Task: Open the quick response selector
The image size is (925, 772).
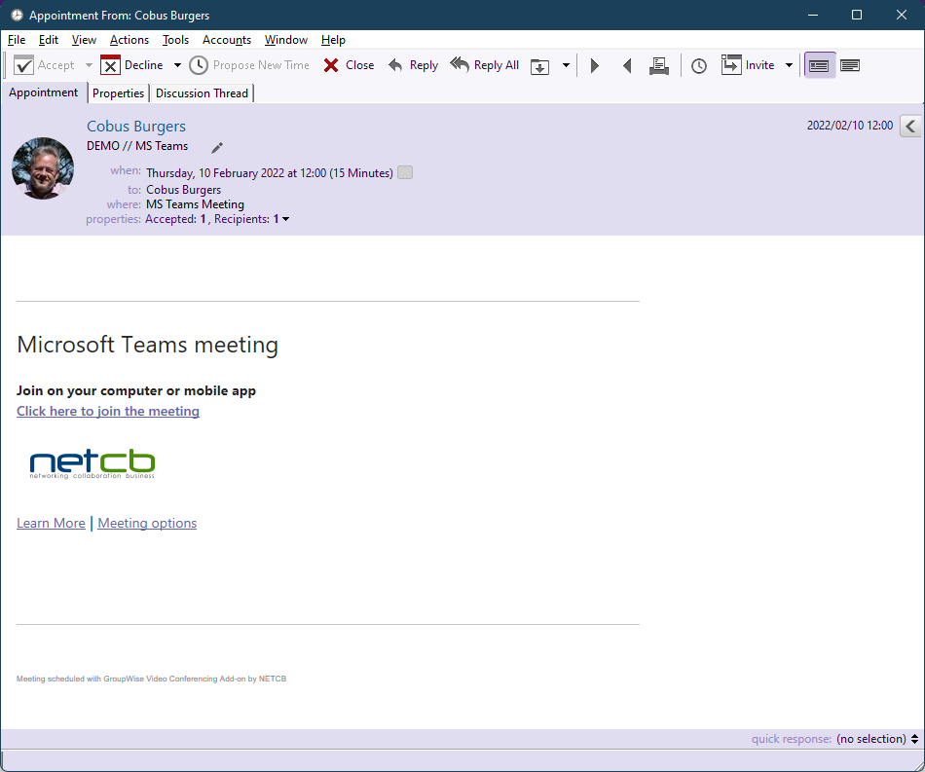Action: click(876, 739)
